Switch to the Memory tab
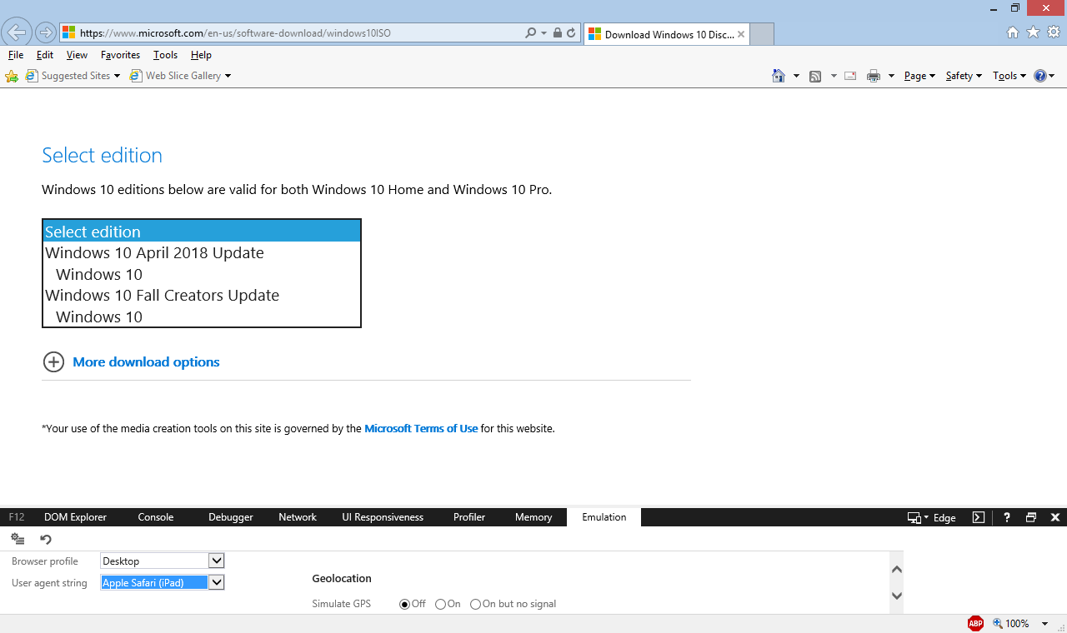 pos(533,517)
